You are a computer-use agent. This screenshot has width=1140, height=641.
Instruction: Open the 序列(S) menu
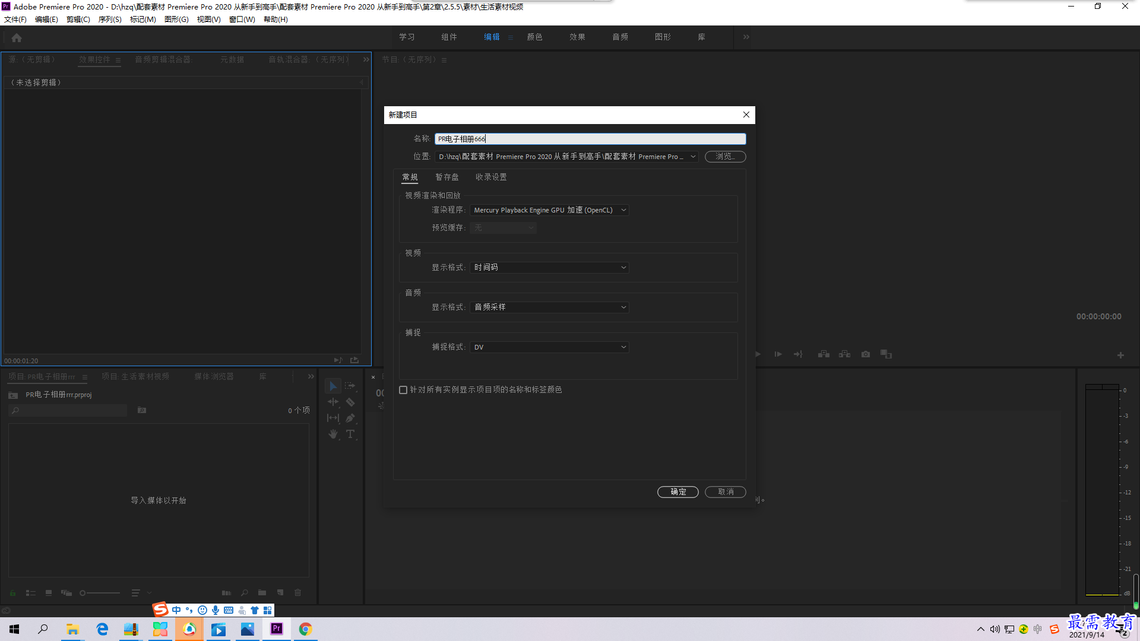point(110,20)
